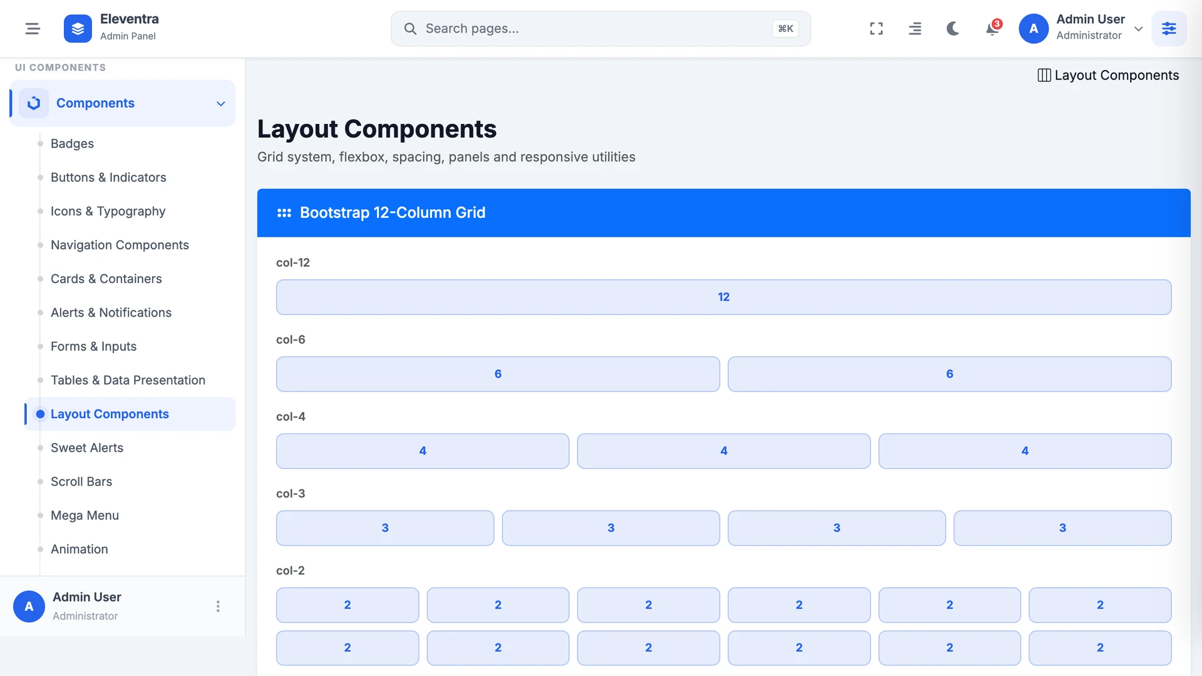Click the second col-6 block
The image size is (1202, 676).
(x=950, y=374)
